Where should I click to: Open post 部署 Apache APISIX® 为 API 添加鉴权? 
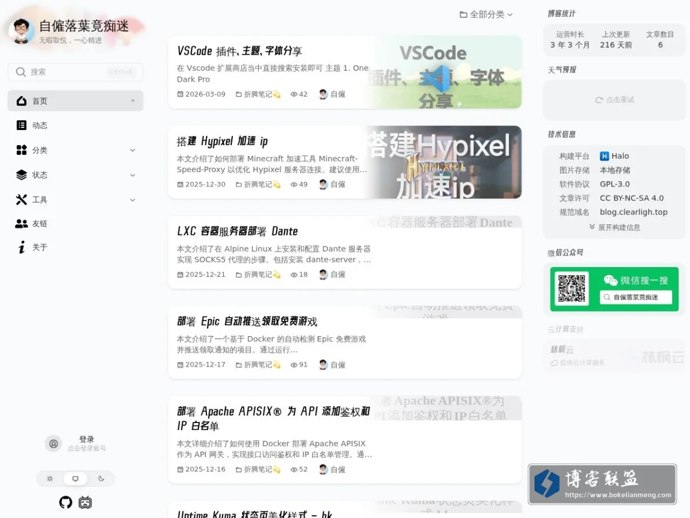click(273, 418)
